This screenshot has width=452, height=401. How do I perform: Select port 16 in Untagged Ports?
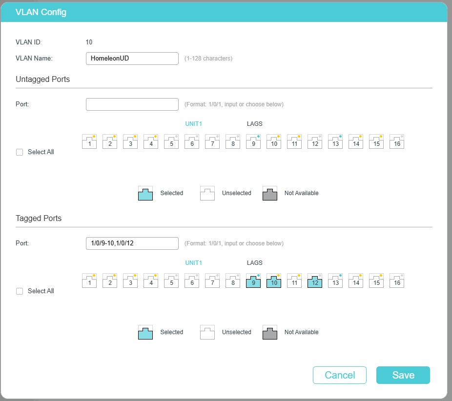coord(397,142)
